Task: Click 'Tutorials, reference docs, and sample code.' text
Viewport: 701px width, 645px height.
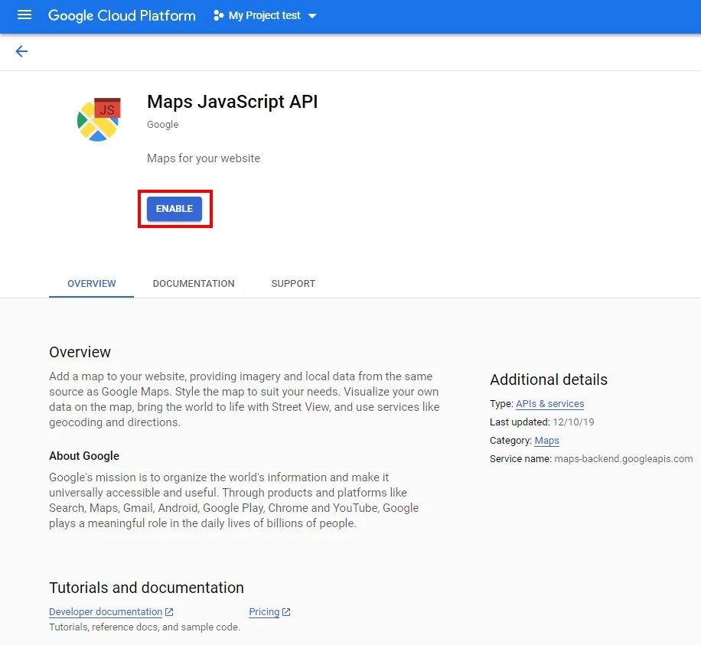Action: pyautogui.click(x=145, y=627)
